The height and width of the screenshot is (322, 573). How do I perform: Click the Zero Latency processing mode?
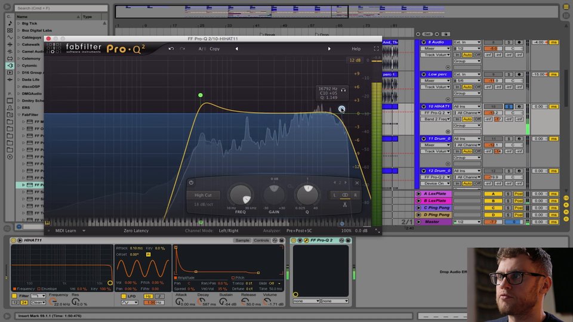pyautogui.click(x=136, y=231)
